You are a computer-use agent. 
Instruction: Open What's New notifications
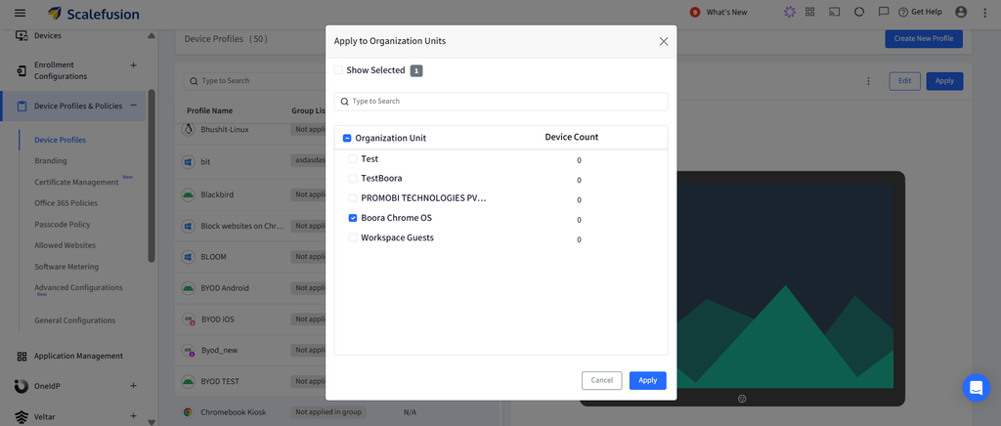718,12
